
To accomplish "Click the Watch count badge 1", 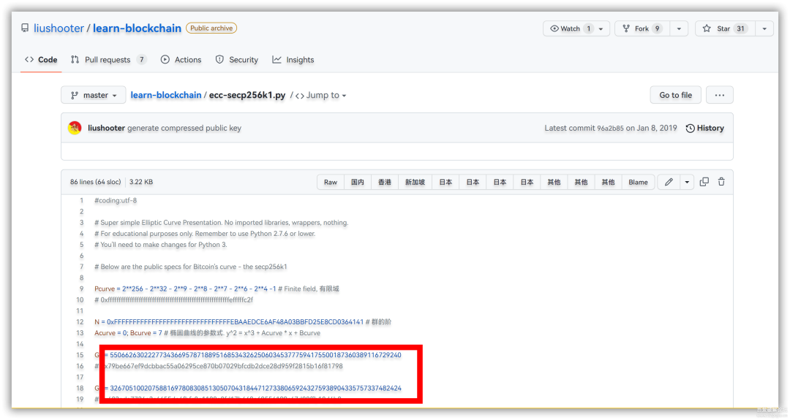I will (x=588, y=28).
